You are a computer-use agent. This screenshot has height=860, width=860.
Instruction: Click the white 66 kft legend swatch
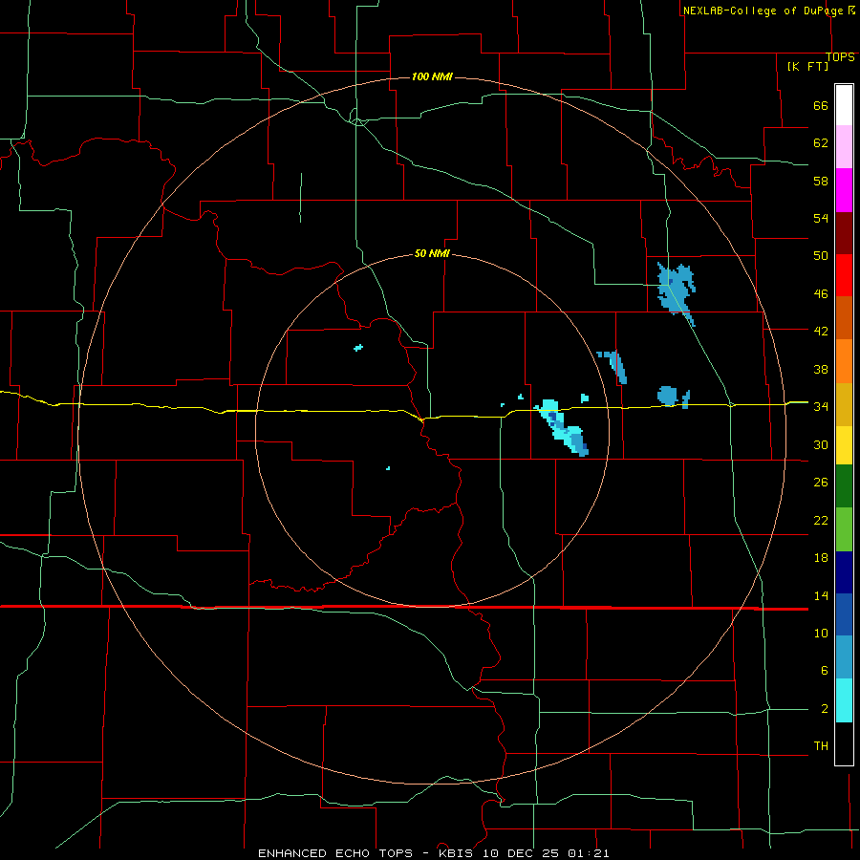pyautogui.click(x=844, y=105)
